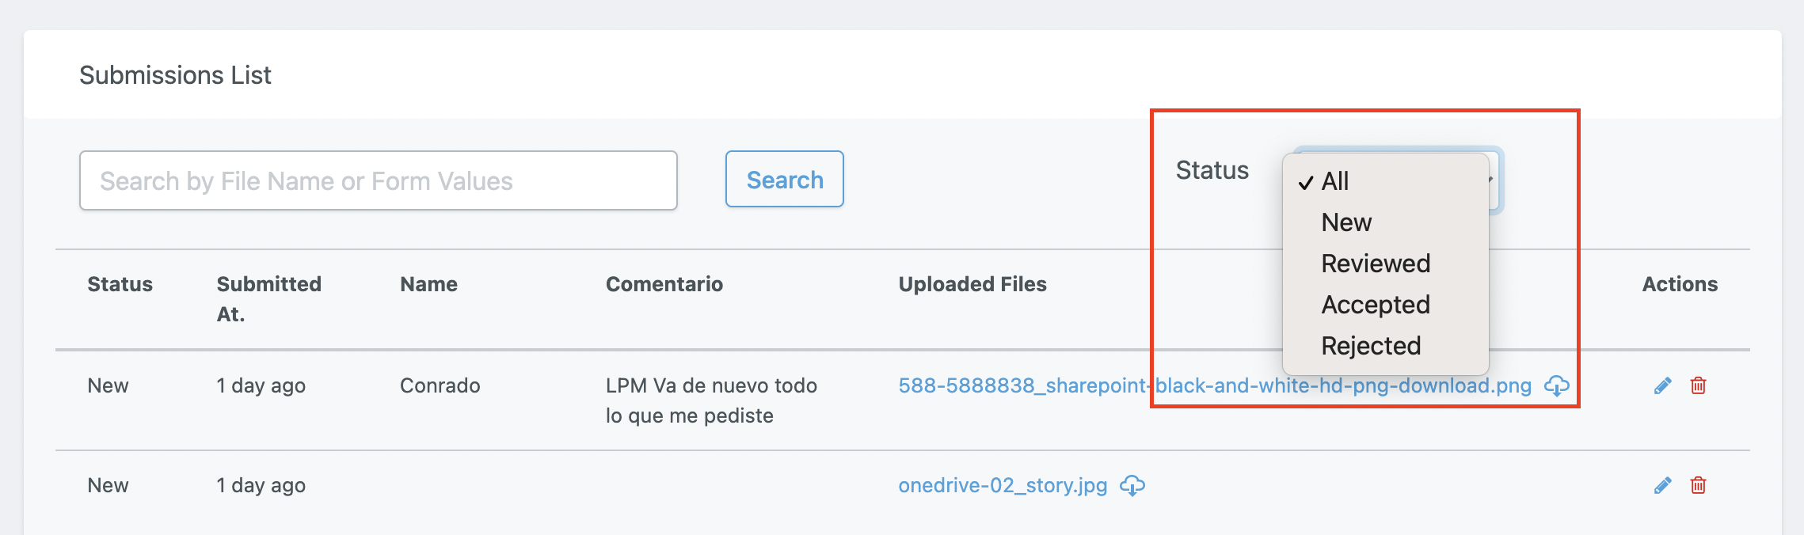Select All in the Status dropdown
This screenshot has height=535, width=1804.
tap(1386, 181)
